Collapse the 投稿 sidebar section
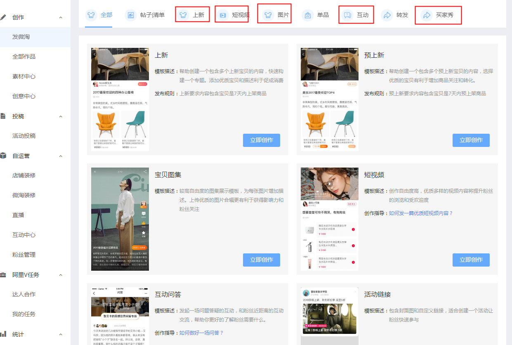The height and width of the screenshot is (345, 512). pos(61,116)
